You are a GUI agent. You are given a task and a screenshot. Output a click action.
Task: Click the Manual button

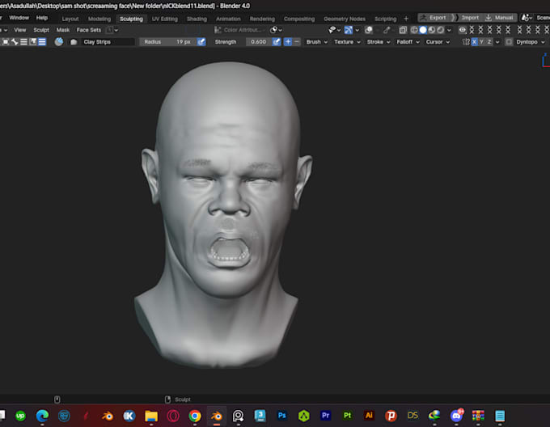pos(500,18)
